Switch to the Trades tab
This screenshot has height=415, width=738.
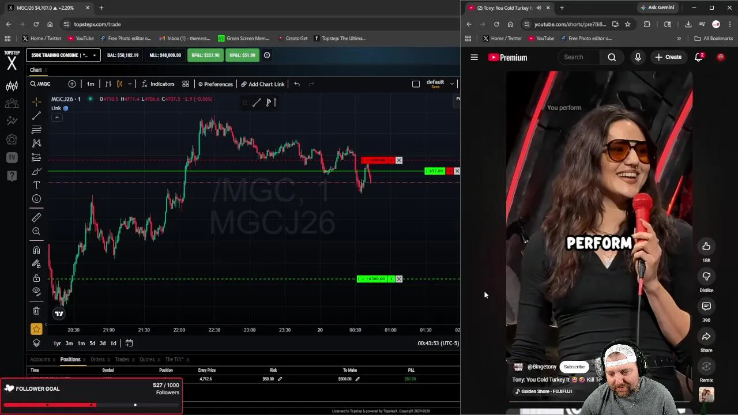click(122, 360)
